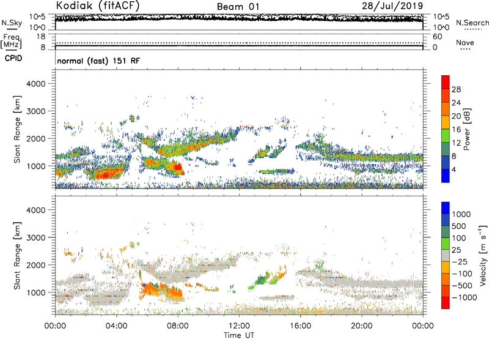This screenshot has height=339, width=489.
Task: Click '25' on the velocity colorbar
Action: tap(457, 250)
